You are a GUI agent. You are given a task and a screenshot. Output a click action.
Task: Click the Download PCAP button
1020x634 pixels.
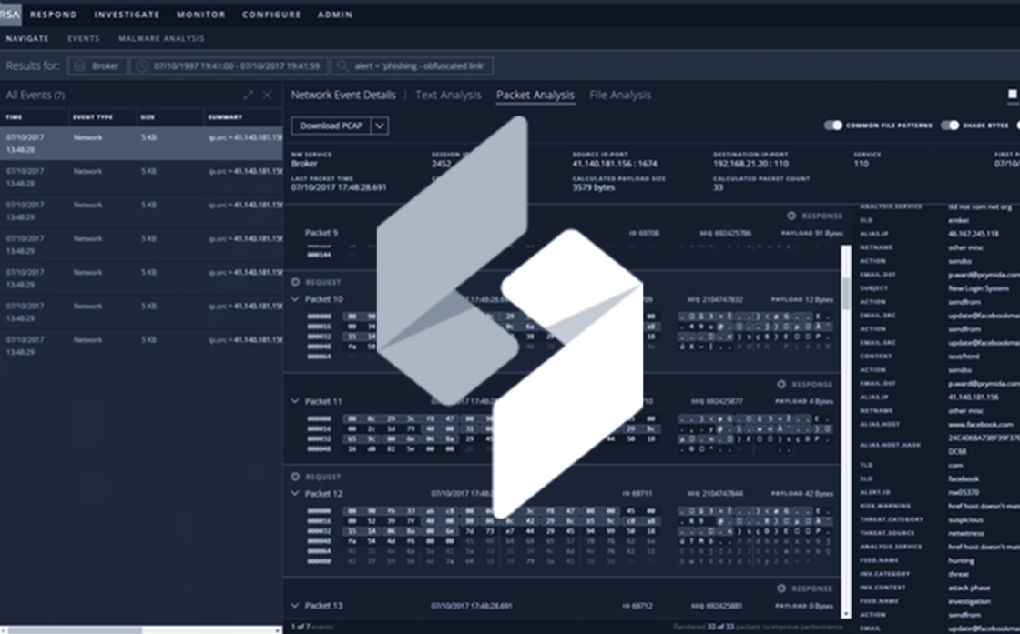[x=332, y=126]
